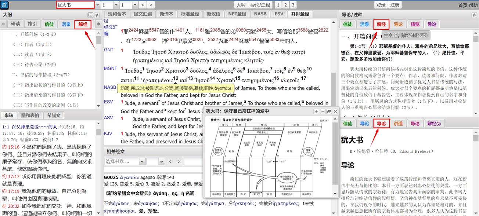Viewport: 479px width, 216px height.
Task: Open the verse number dropdown
Action: [134, 5]
